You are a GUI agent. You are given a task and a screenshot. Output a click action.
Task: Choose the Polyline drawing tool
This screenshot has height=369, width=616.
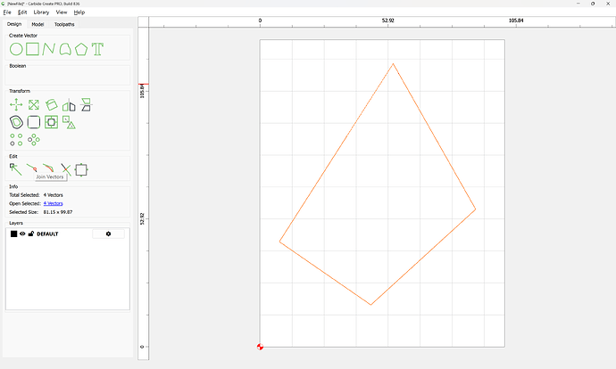click(49, 49)
